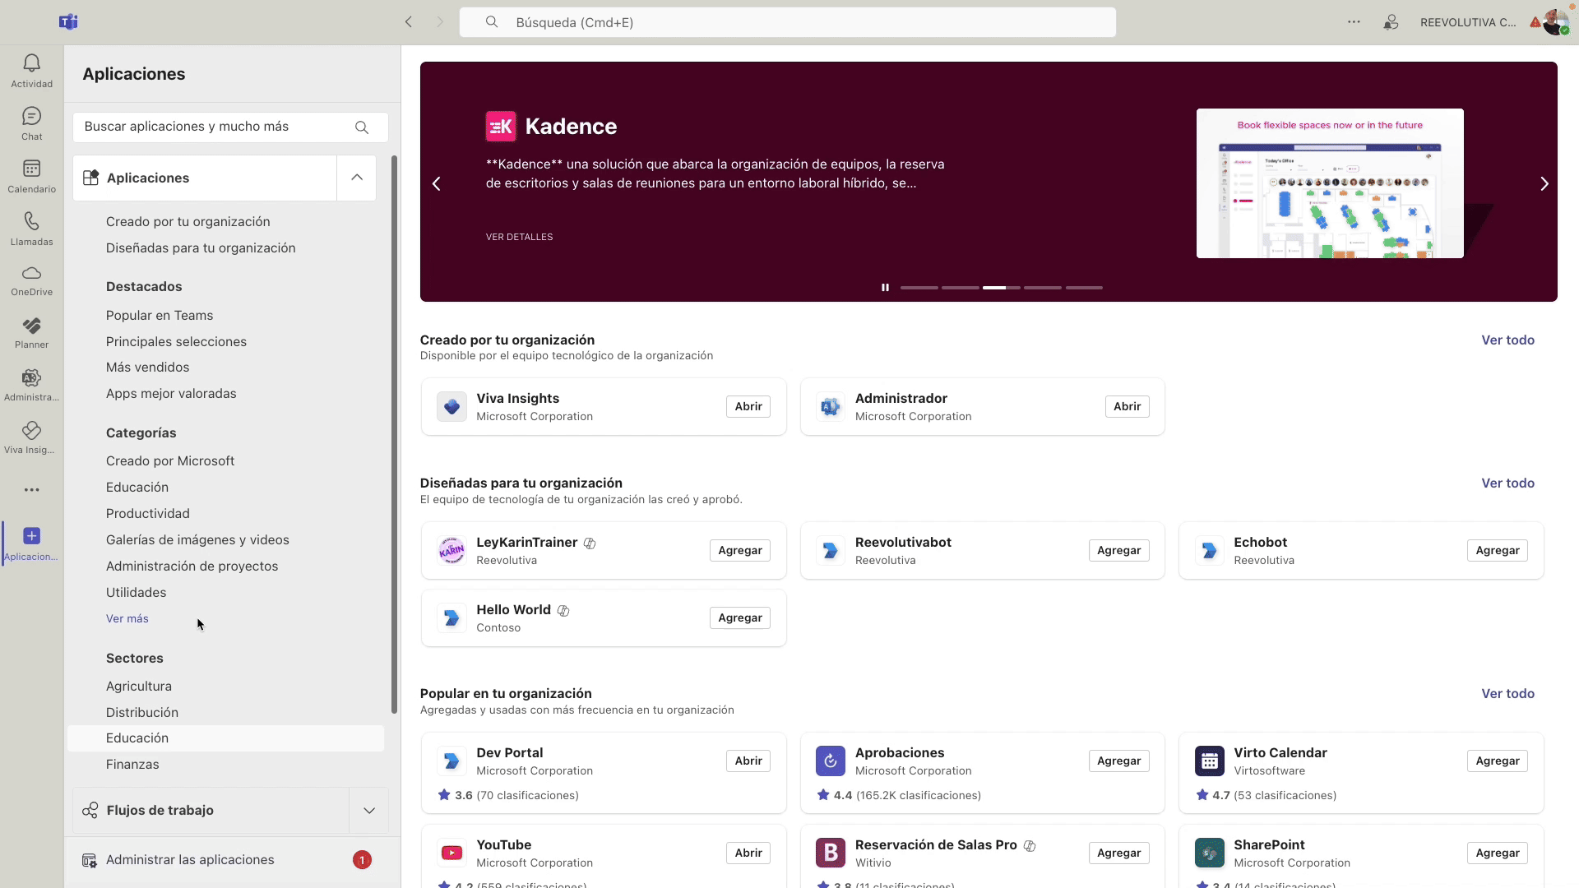This screenshot has height=888, width=1579.
Task: Select Creado por Microsoft category
Action: click(x=170, y=460)
